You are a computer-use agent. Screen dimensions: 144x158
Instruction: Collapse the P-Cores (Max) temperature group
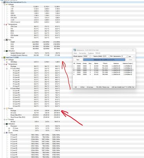(7, 69)
